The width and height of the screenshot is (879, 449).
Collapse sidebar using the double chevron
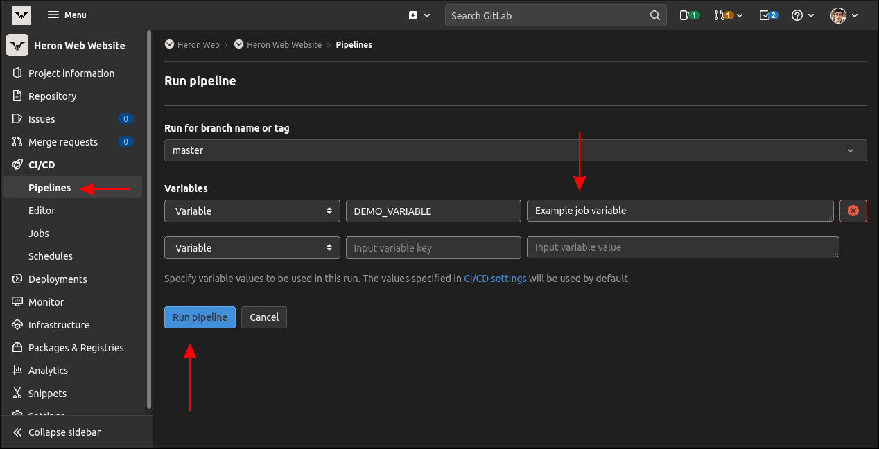click(x=18, y=432)
